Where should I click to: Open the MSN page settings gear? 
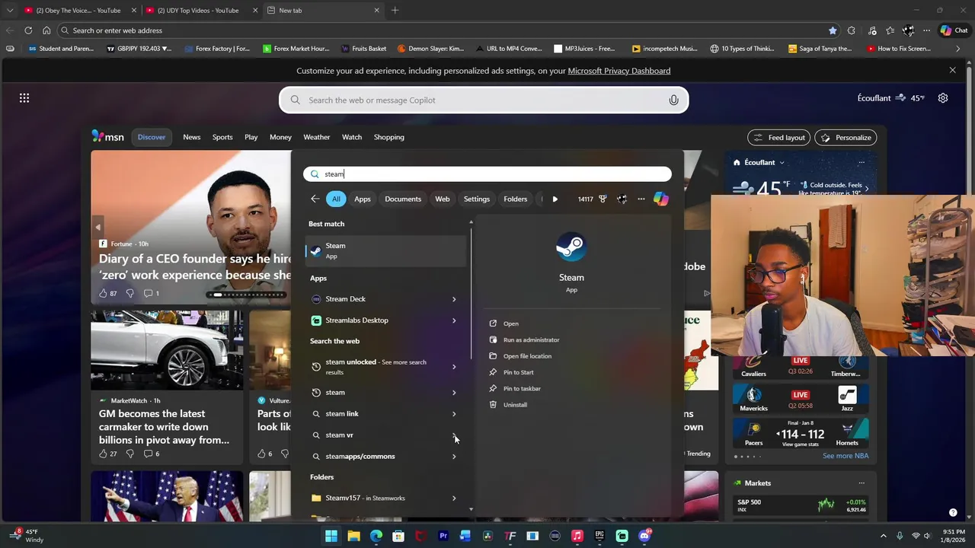pyautogui.click(x=943, y=98)
